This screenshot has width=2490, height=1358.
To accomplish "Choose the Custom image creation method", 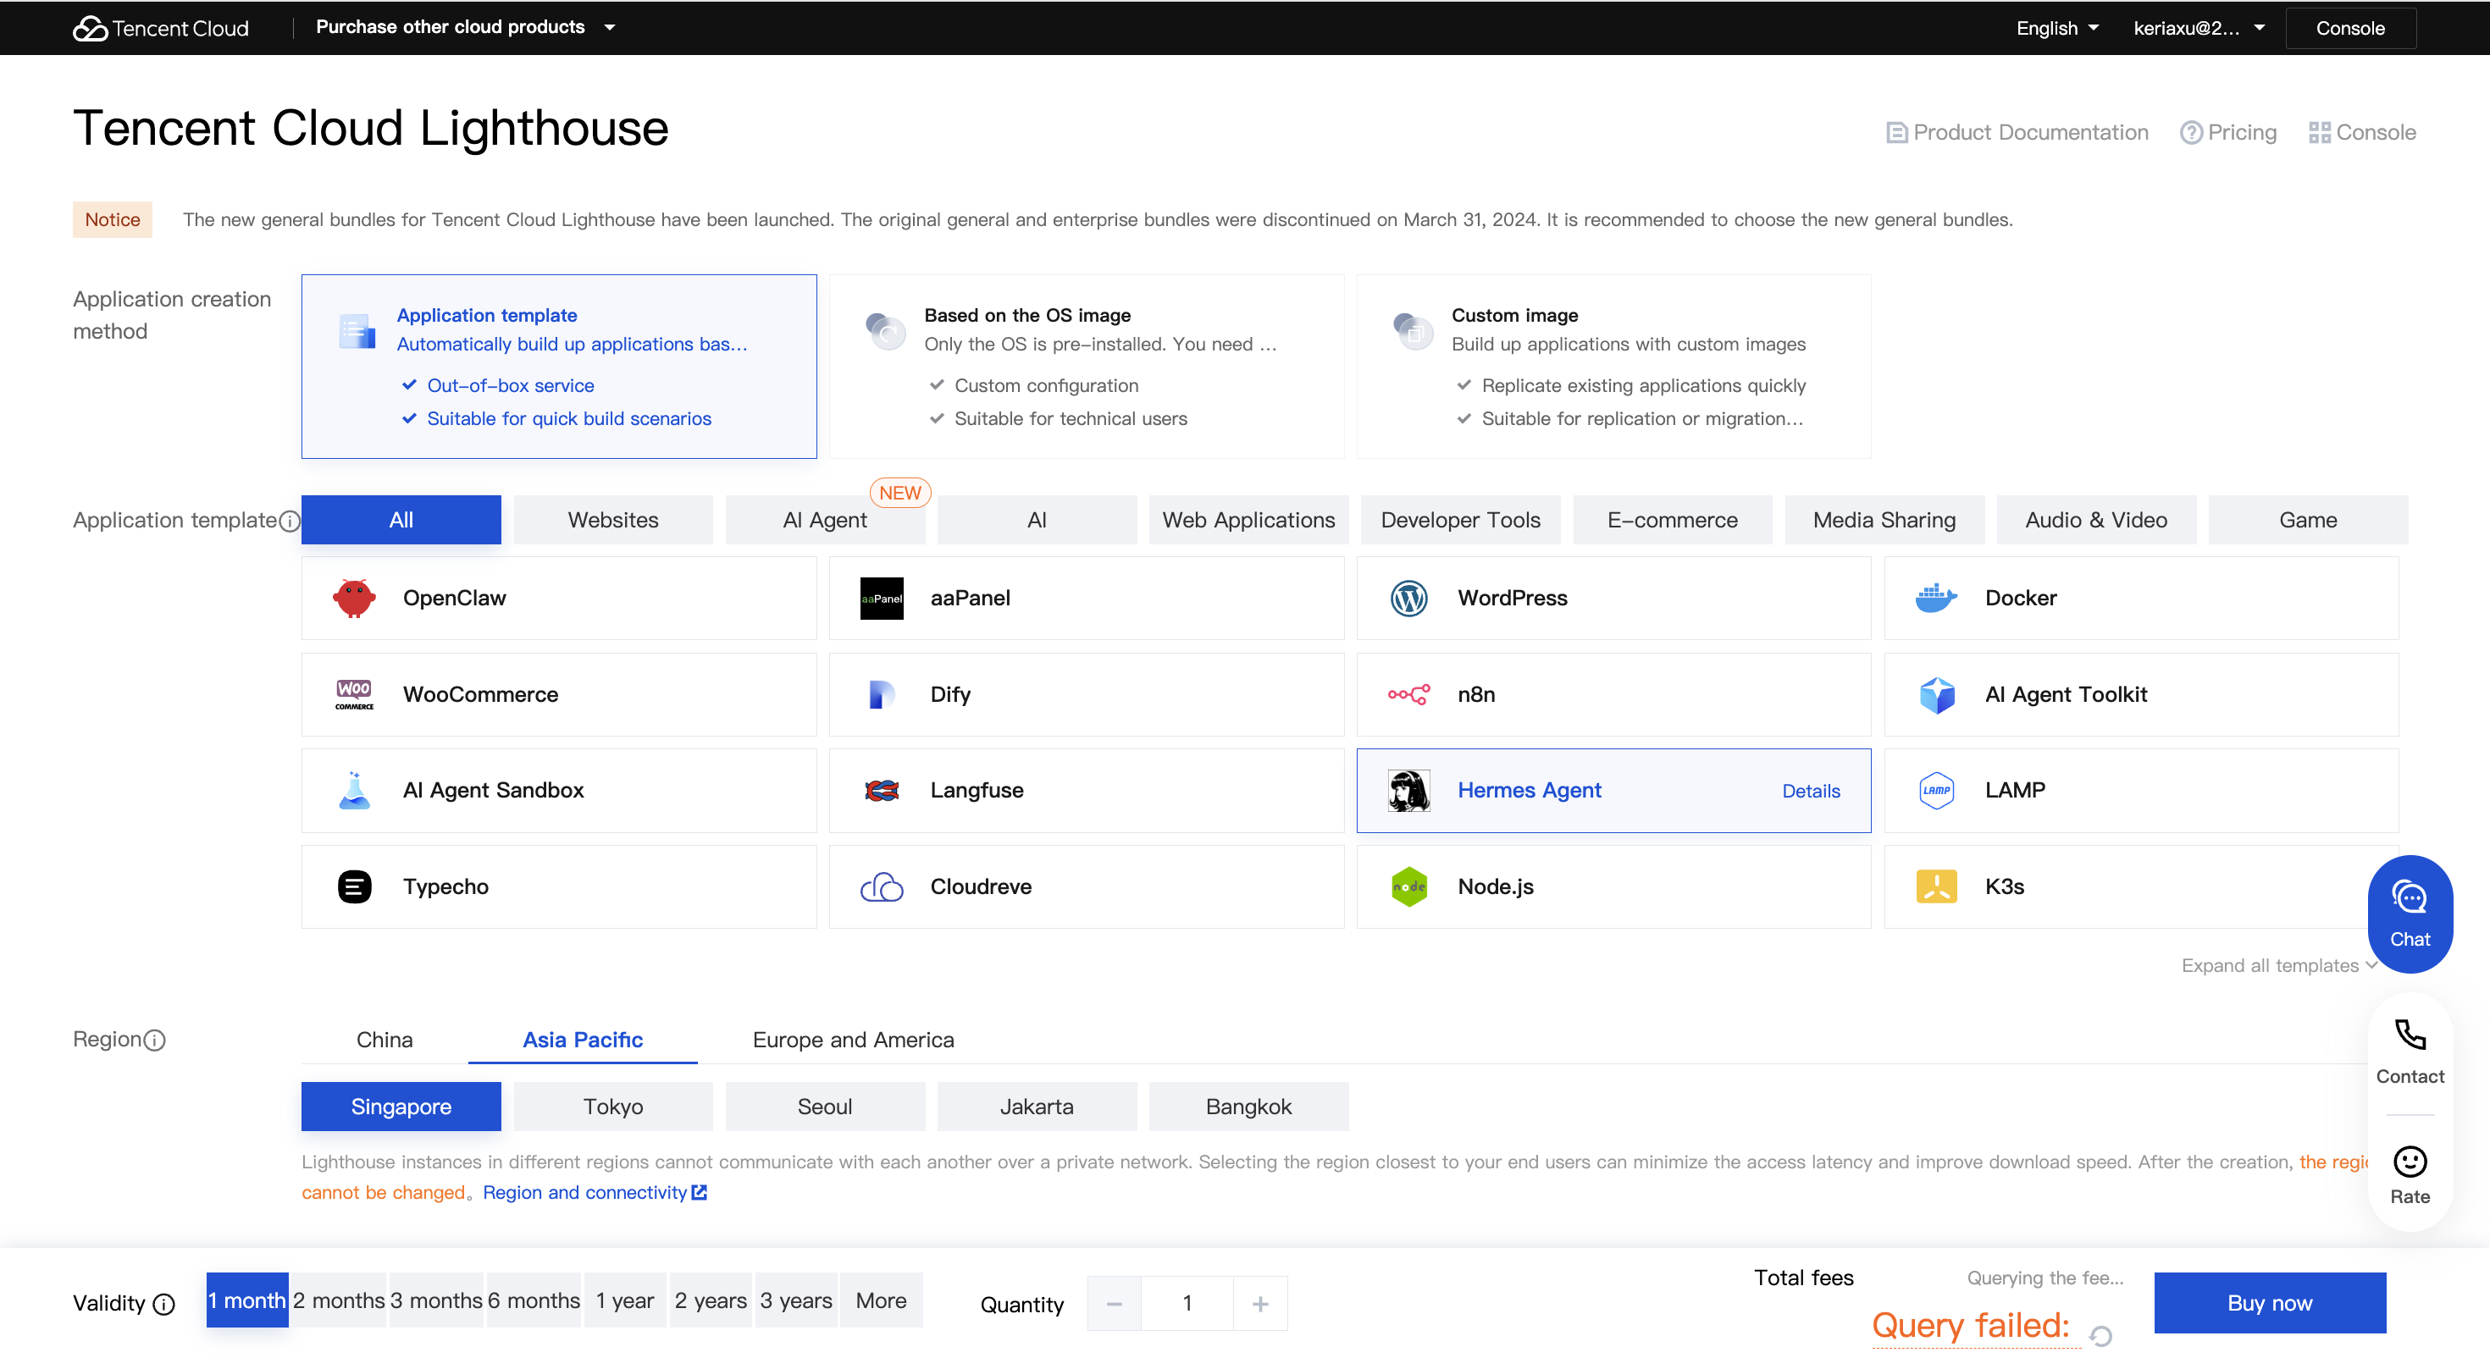I will click(x=1613, y=367).
